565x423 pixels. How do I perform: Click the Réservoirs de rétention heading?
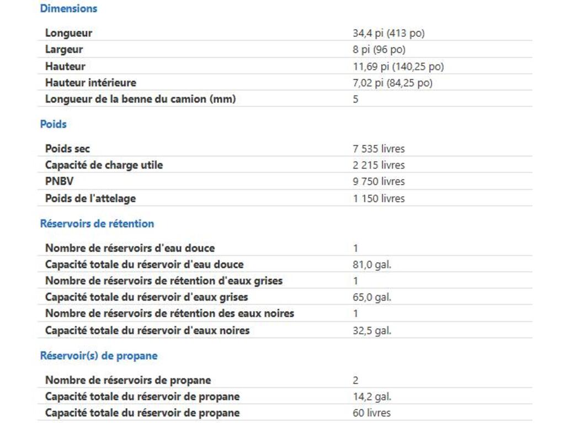tap(97, 224)
